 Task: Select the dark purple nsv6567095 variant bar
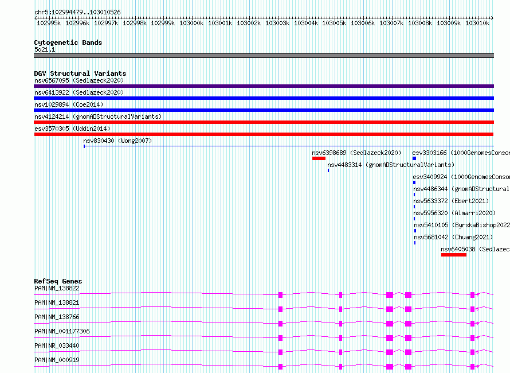(264, 86)
